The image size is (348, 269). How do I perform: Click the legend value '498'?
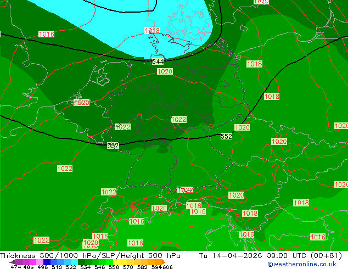pos(43,267)
